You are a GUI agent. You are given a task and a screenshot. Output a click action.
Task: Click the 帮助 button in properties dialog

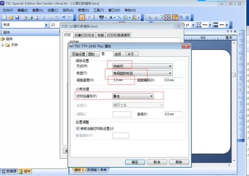pyautogui.click(x=179, y=162)
